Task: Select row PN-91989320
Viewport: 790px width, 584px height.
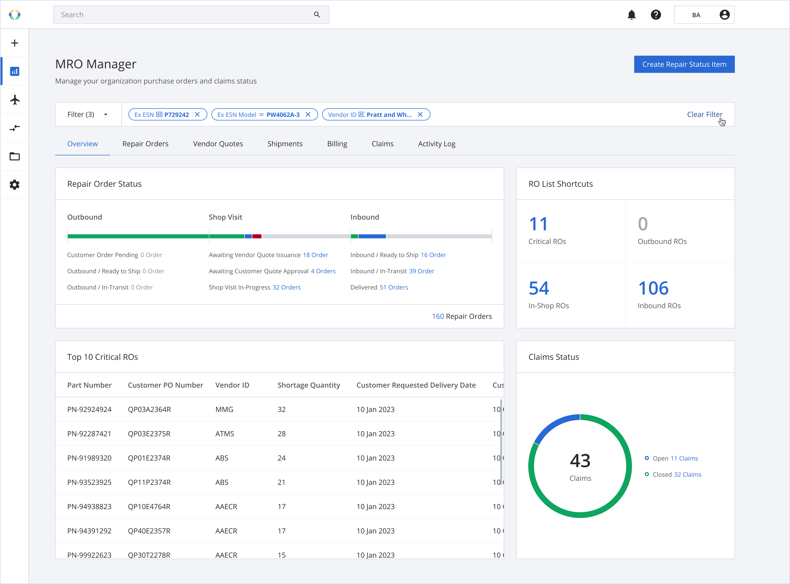Action: [279, 458]
